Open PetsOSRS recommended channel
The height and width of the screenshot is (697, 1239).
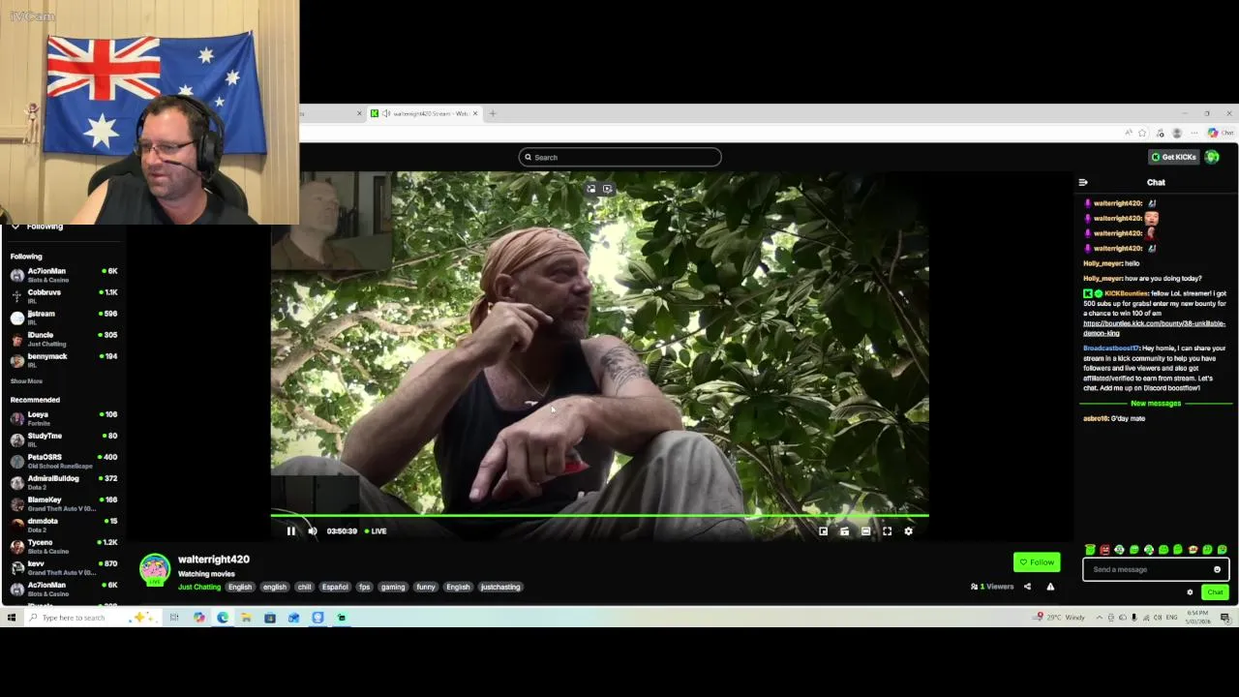click(64, 461)
